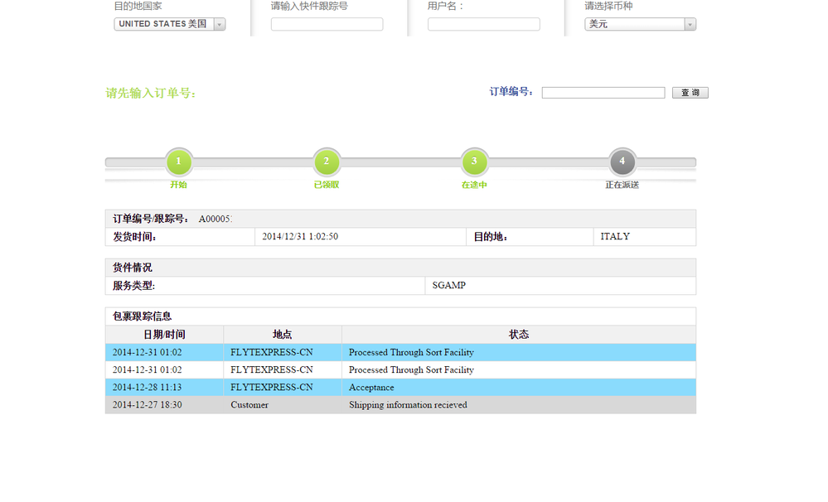Viewport: 828px width, 502px height.
Task: Click the 状态 column header
Action: [519, 335]
